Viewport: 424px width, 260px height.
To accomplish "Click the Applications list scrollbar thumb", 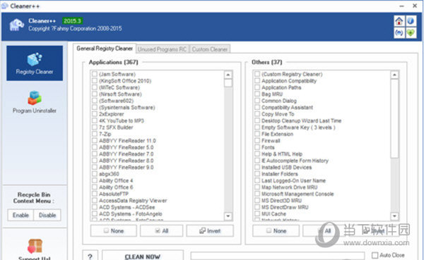I will click(228, 83).
